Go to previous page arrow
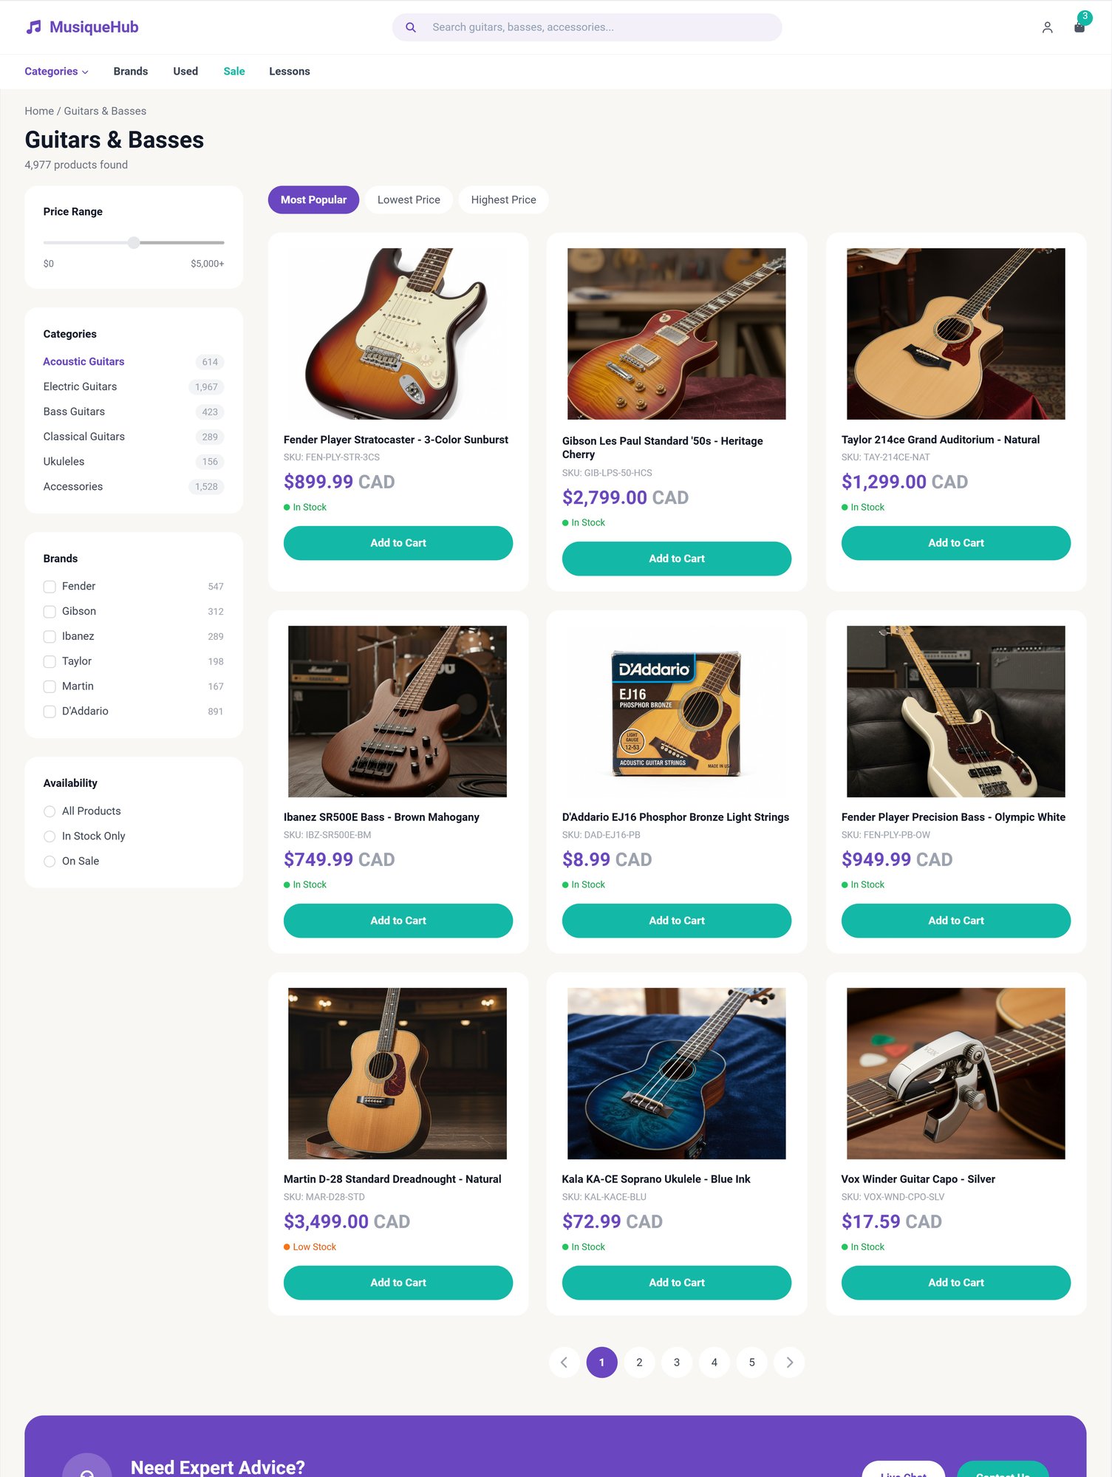This screenshot has width=1112, height=1477. point(564,1362)
